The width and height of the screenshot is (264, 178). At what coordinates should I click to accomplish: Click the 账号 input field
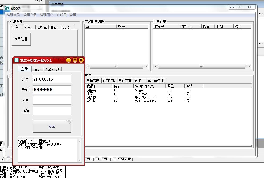point(52,79)
